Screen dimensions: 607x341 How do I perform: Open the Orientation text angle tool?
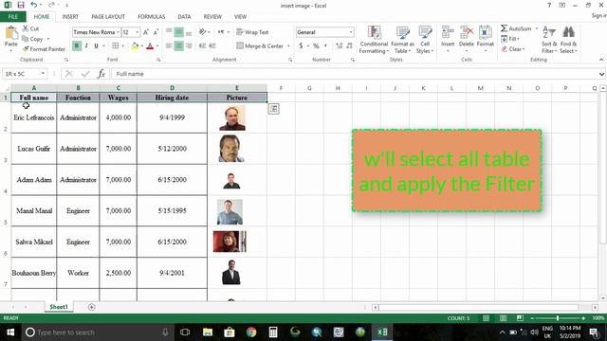[x=203, y=32]
